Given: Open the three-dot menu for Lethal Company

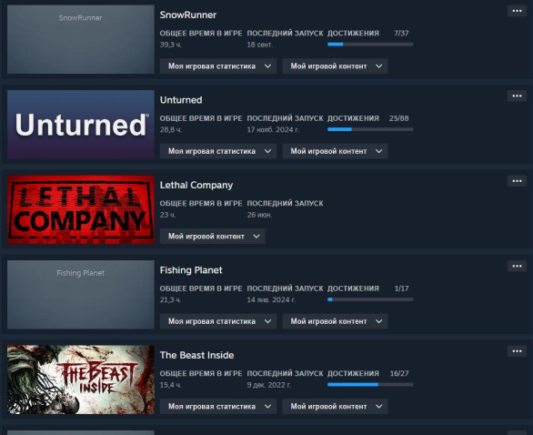Looking at the screenshot, I should (x=517, y=181).
